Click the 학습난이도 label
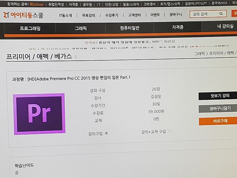The image size is (237, 178). 24,165
